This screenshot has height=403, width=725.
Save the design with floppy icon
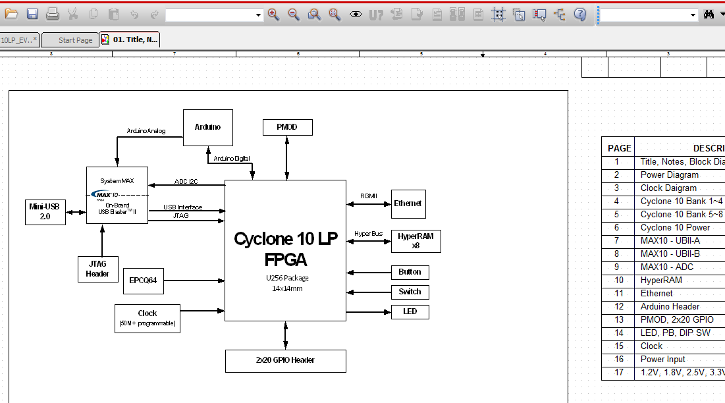[32, 14]
